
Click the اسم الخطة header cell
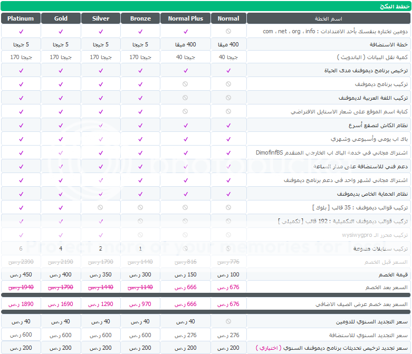click(x=329, y=18)
